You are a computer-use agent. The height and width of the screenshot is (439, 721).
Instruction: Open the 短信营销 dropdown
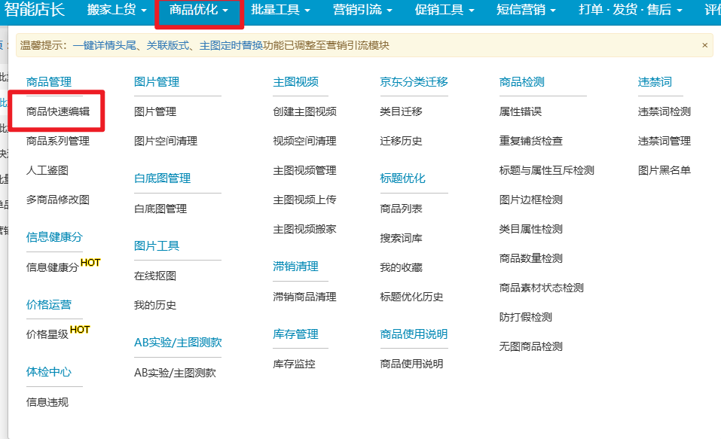(526, 11)
